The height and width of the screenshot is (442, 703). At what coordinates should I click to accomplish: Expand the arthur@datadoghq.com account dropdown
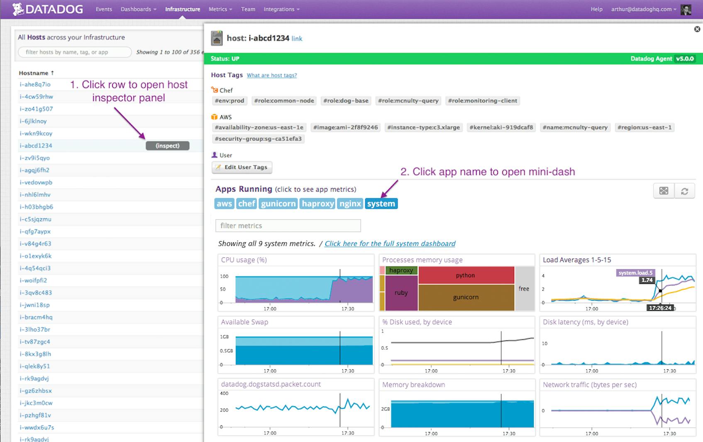tap(641, 9)
